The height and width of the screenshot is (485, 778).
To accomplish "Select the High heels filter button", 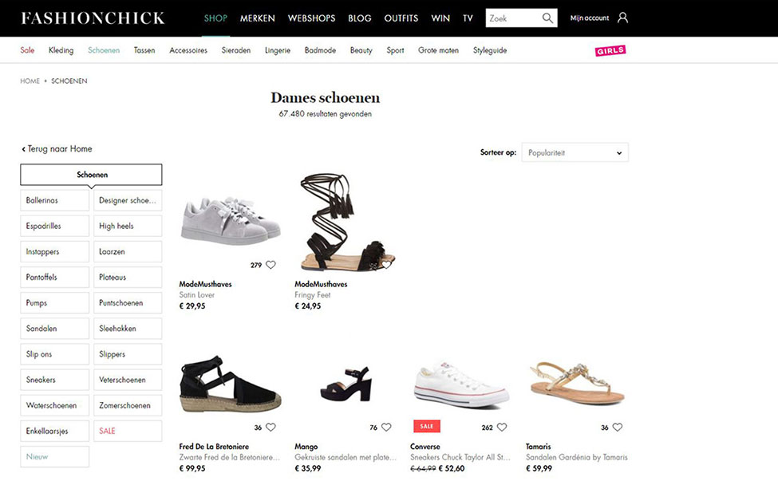I will (128, 226).
